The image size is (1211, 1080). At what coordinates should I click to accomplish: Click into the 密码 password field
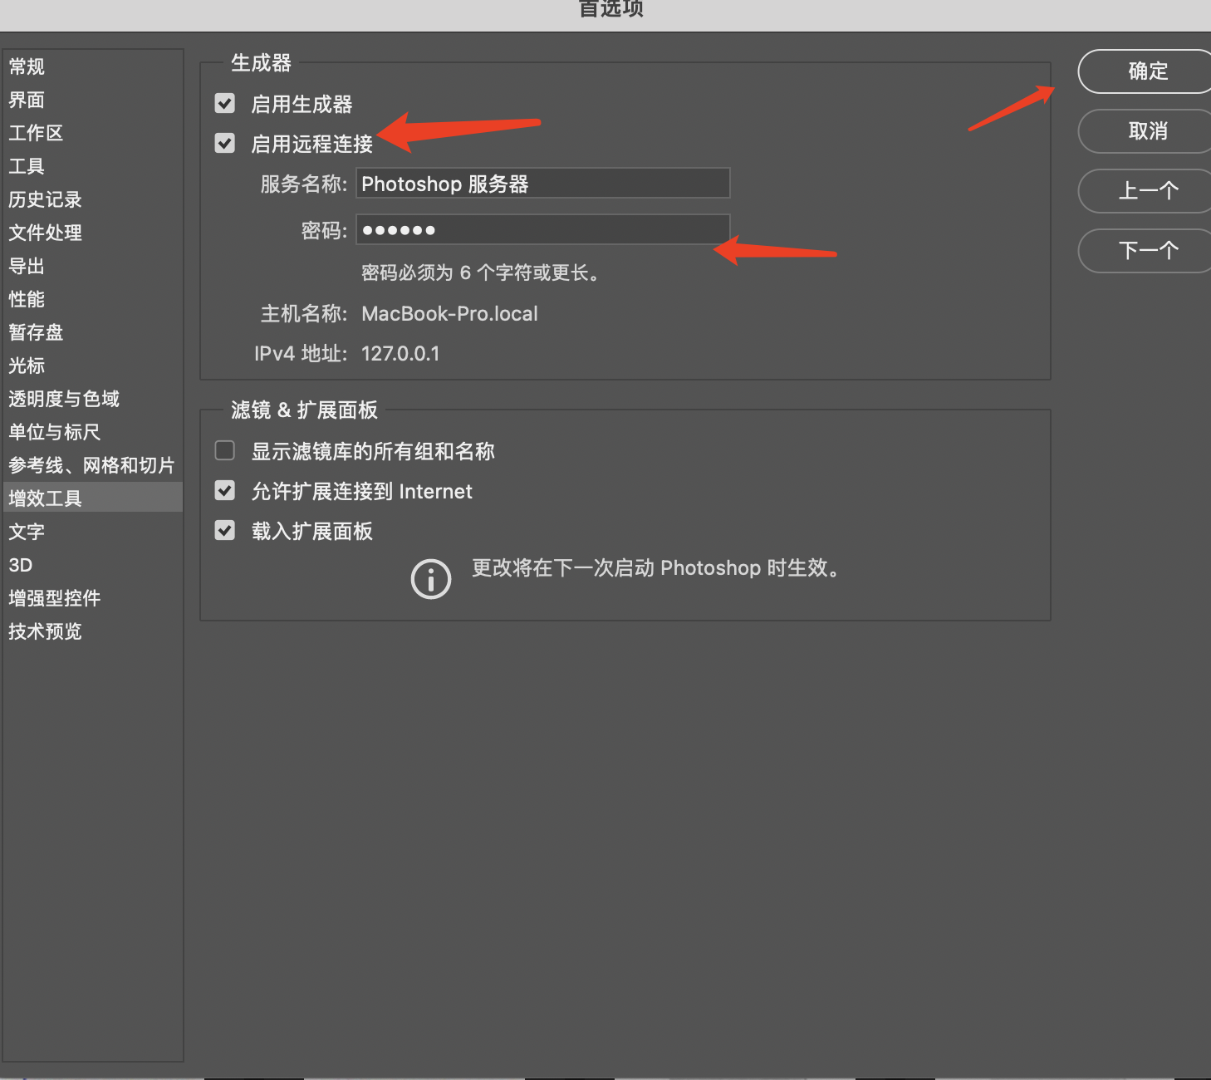point(543,229)
